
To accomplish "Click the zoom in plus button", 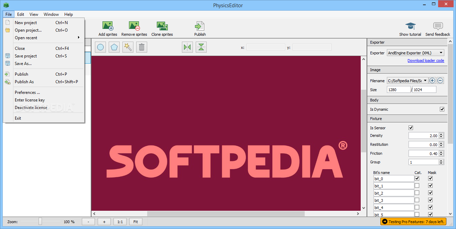I will [104, 222].
